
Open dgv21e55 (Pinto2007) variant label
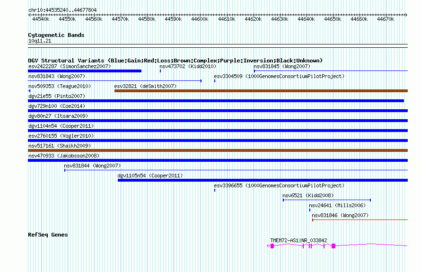(57, 96)
